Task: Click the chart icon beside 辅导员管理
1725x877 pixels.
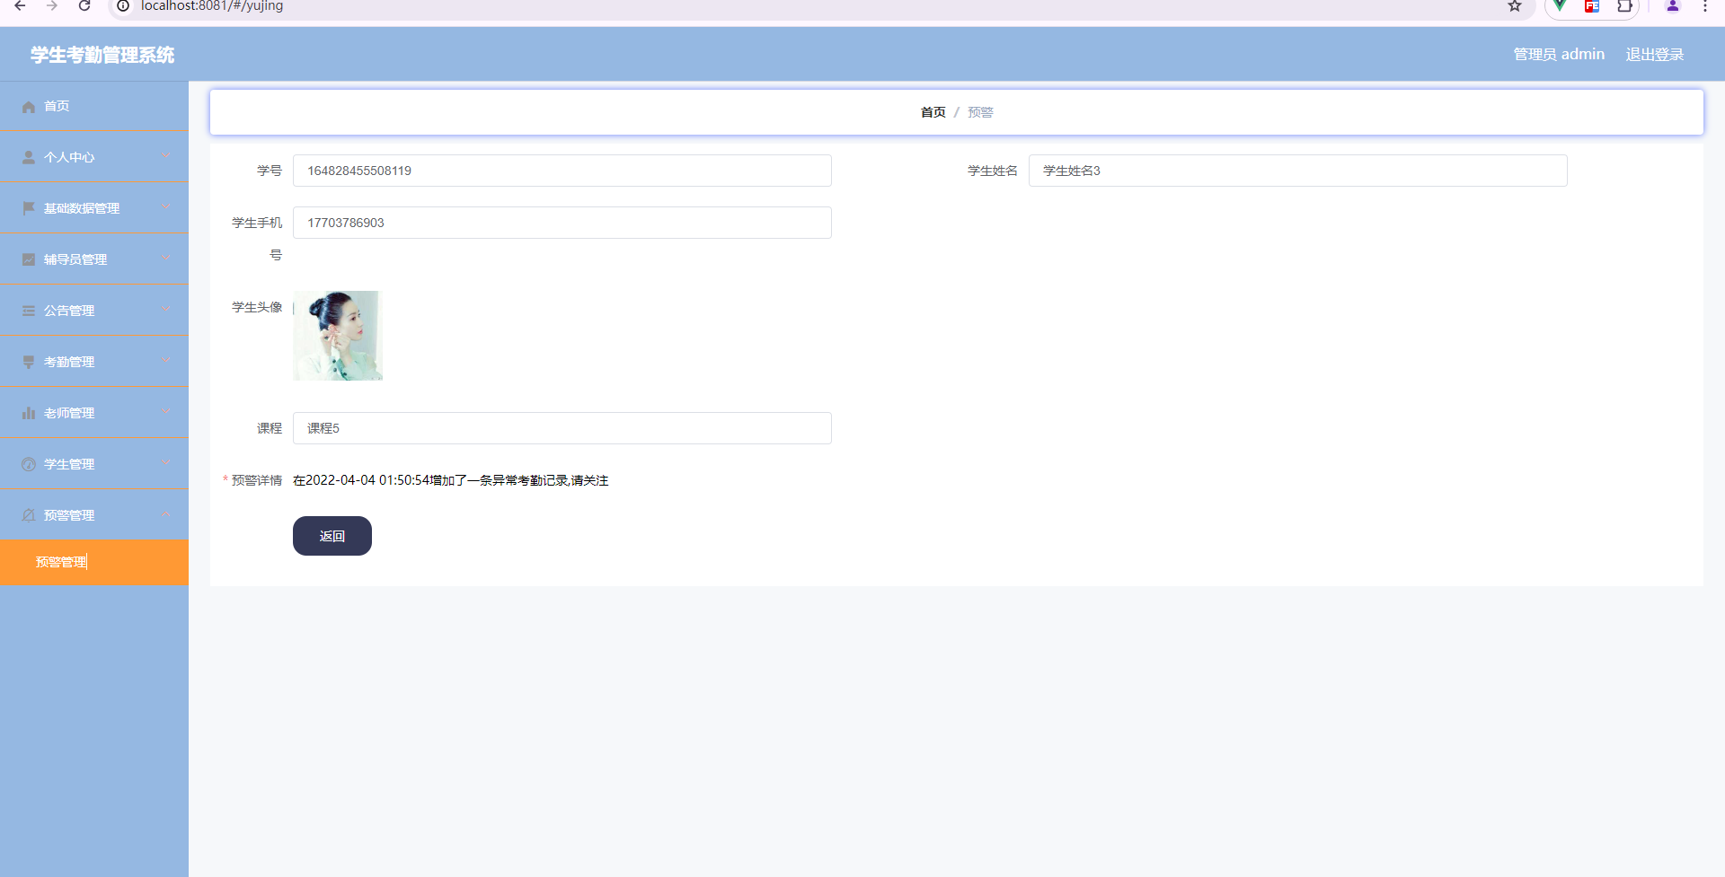Action: [x=29, y=259]
